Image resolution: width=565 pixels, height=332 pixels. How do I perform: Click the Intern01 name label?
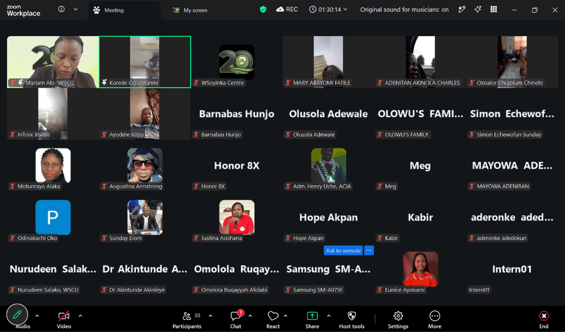tap(479, 290)
